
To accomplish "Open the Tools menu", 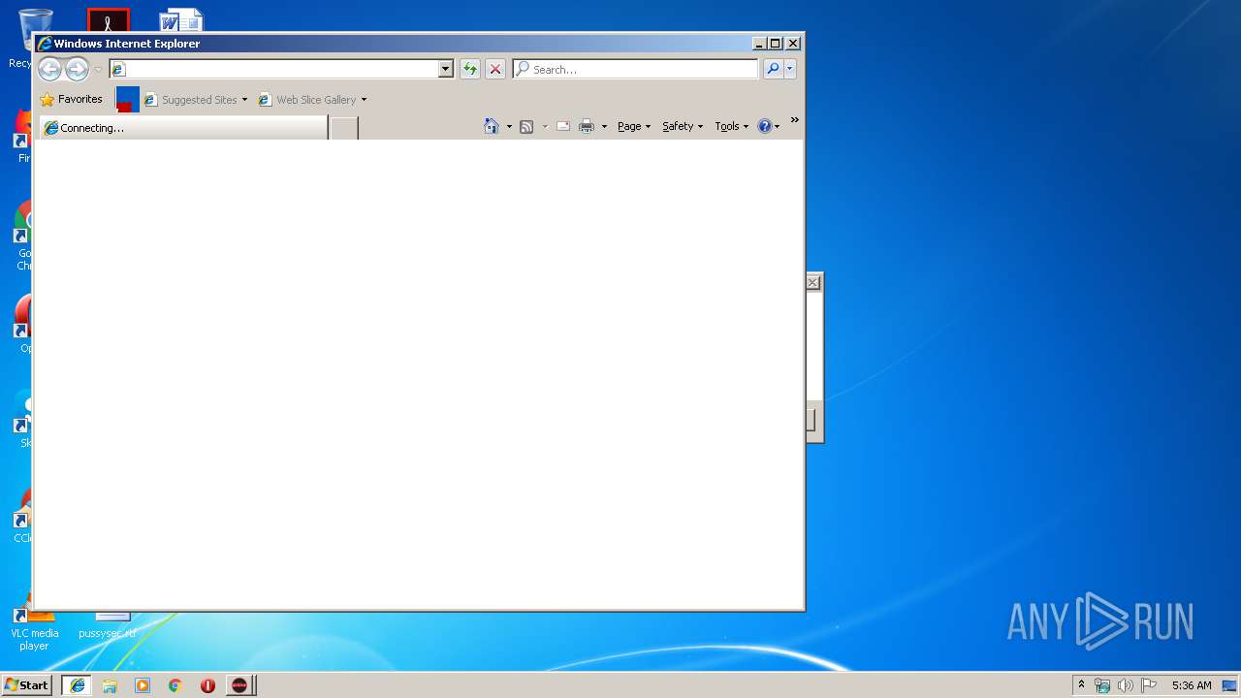I will pos(732,126).
